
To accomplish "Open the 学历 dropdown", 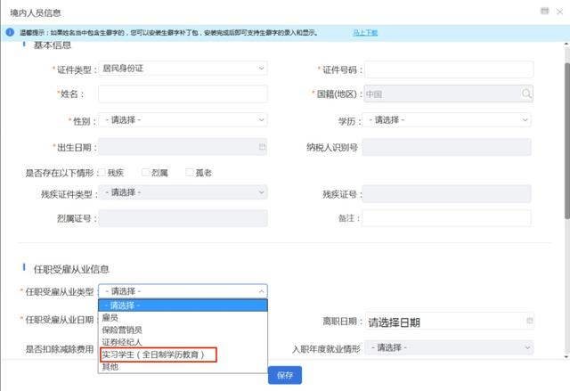I will (446, 119).
